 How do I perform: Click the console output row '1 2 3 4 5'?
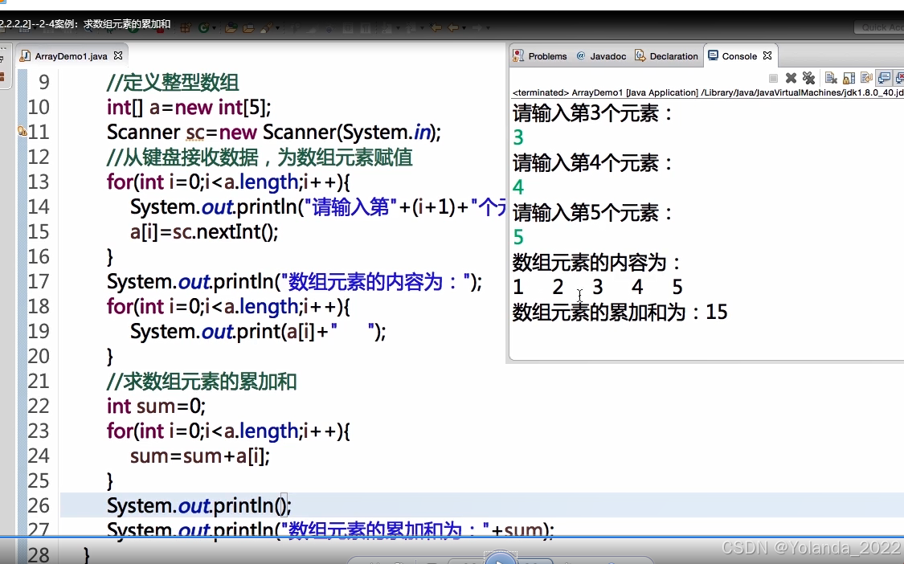[x=598, y=287]
